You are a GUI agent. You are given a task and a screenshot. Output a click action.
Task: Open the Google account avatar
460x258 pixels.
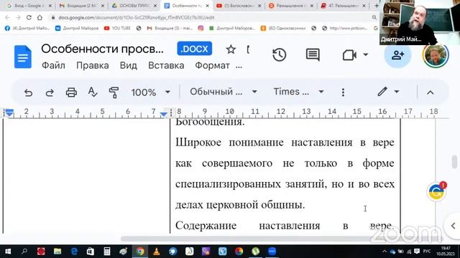[x=436, y=55]
